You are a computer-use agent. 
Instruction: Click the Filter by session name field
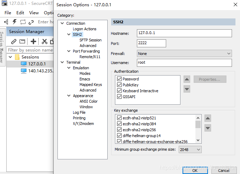(30, 50)
